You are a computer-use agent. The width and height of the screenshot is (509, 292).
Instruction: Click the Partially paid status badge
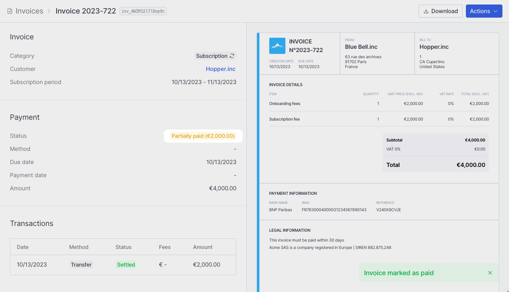pos(203,136)
